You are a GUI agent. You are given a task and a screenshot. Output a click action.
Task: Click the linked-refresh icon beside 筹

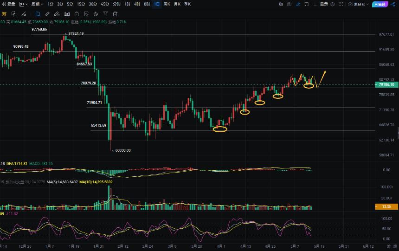[x=14, y=14]
